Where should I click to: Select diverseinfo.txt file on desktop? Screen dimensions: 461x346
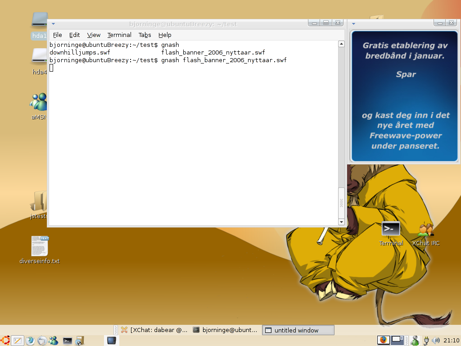(x=40, y=250)
